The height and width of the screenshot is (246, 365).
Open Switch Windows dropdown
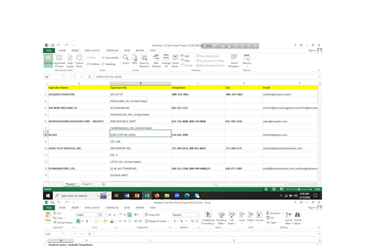[234, 61]
